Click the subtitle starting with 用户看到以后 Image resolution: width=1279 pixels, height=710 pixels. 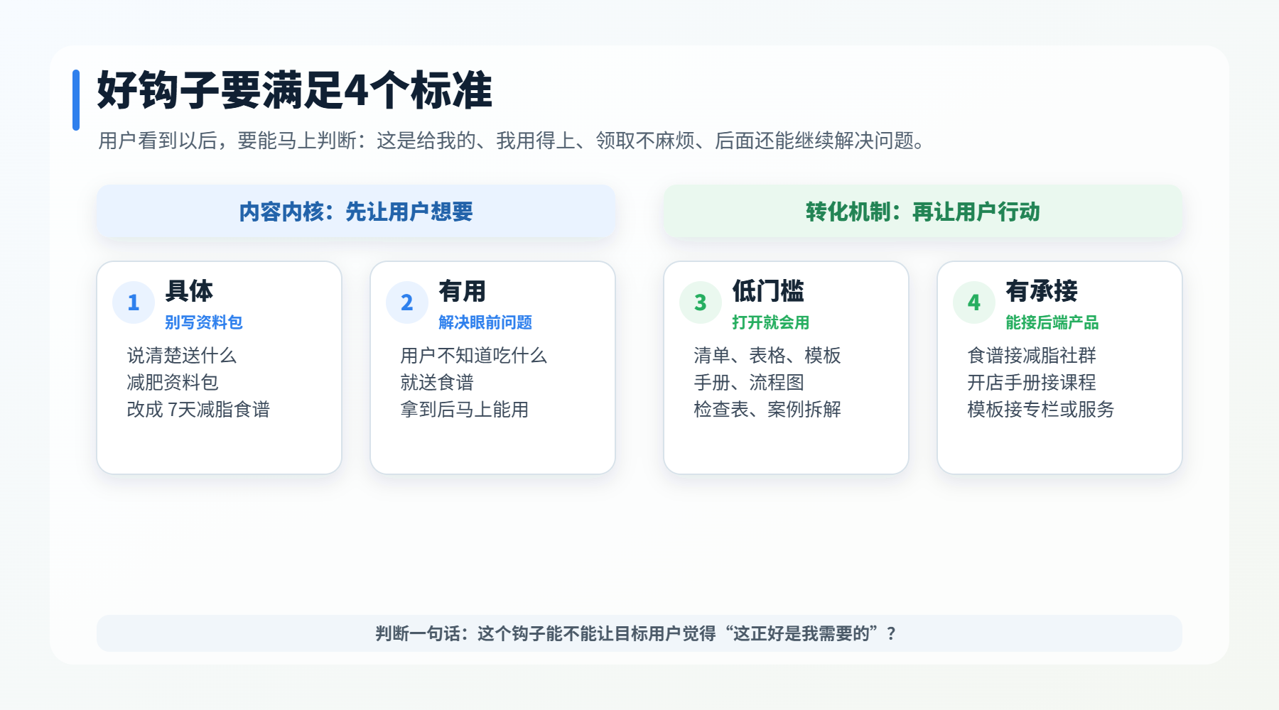(x=513, y=141)
